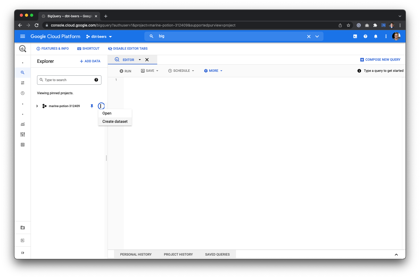Open the Saved Queries tab
The image size is (420, 278).
(217, 254)
